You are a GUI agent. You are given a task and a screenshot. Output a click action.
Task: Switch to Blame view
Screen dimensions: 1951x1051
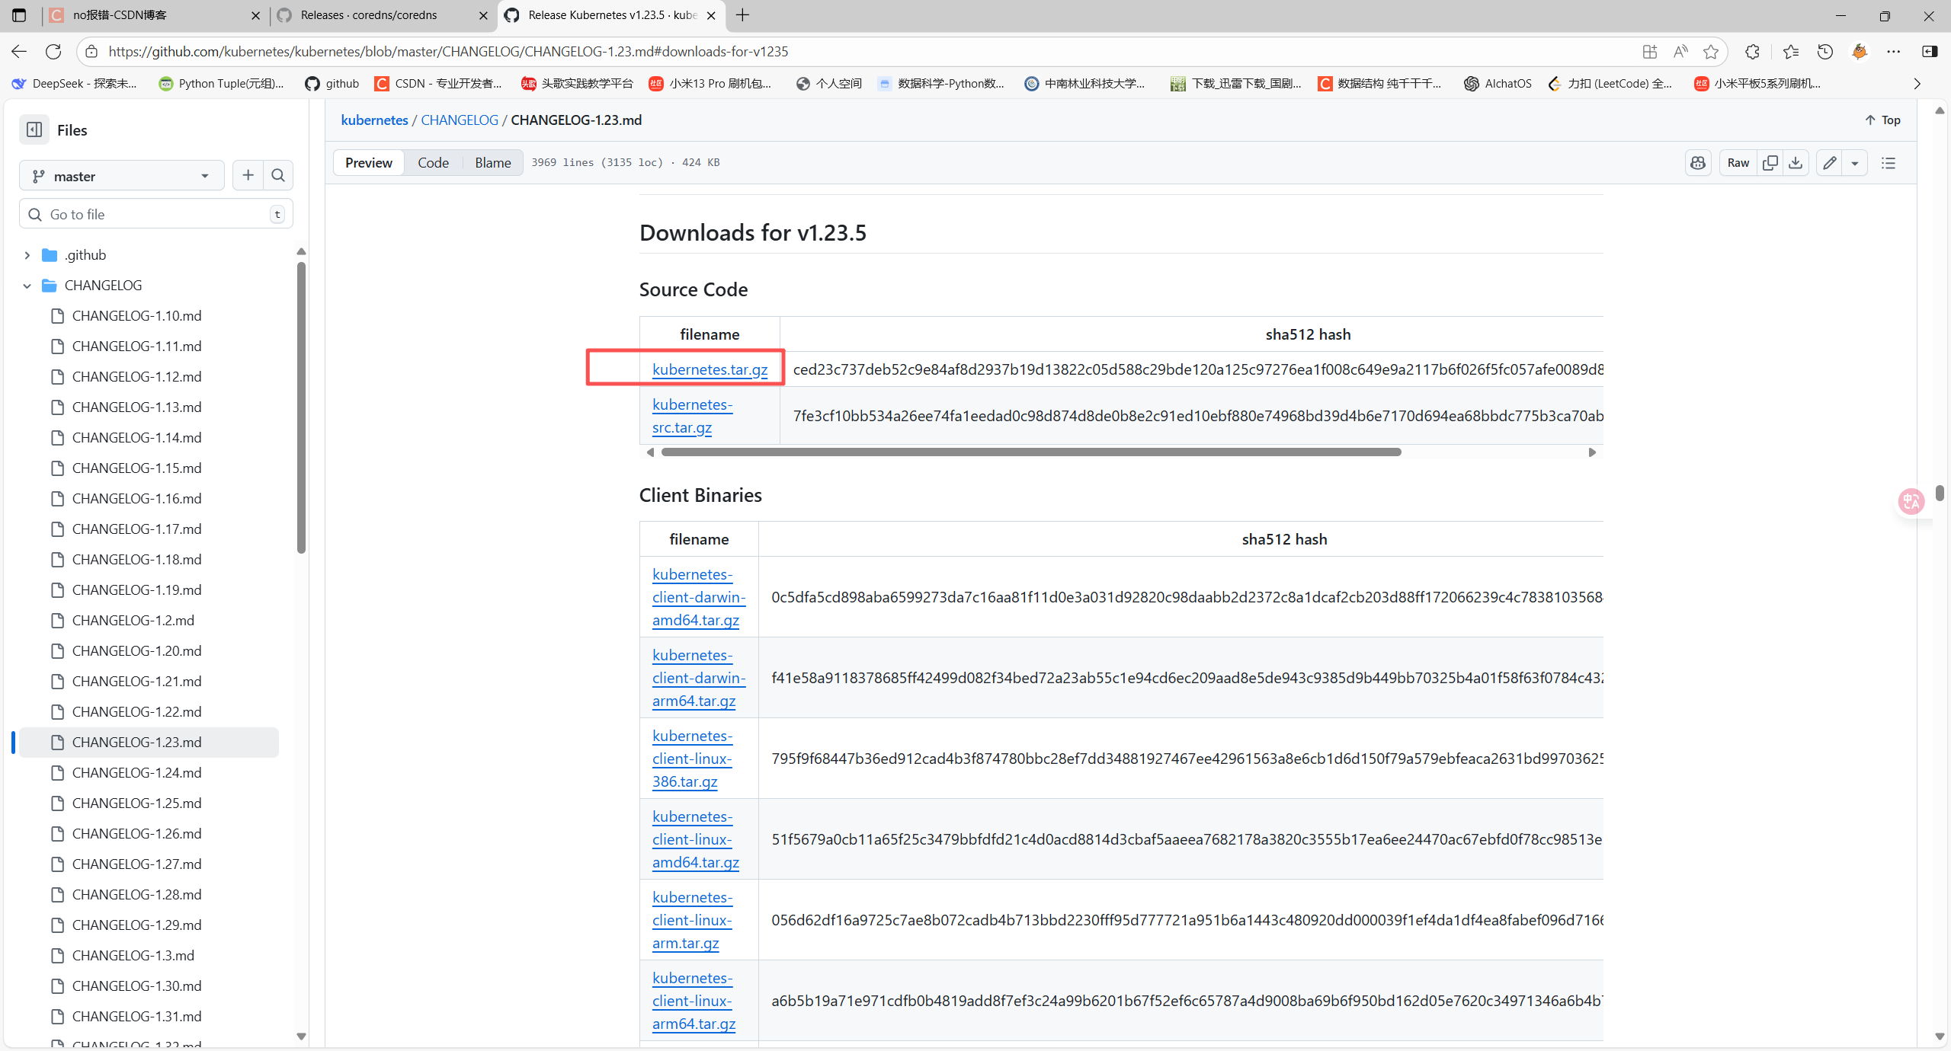pos(493,163)
